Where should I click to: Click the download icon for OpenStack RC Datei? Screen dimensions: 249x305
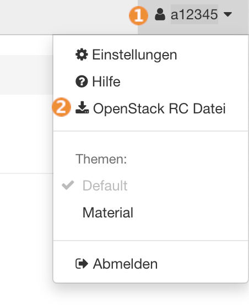82,107
